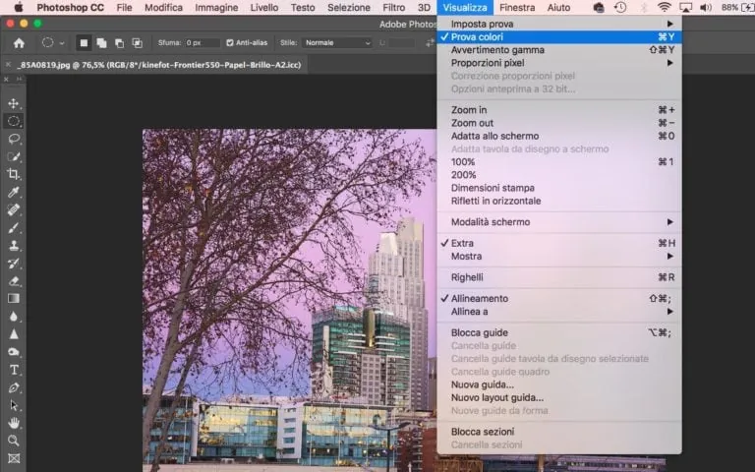
Task: Select the Healing Brush bandage tool
Action: pos(14,210)
